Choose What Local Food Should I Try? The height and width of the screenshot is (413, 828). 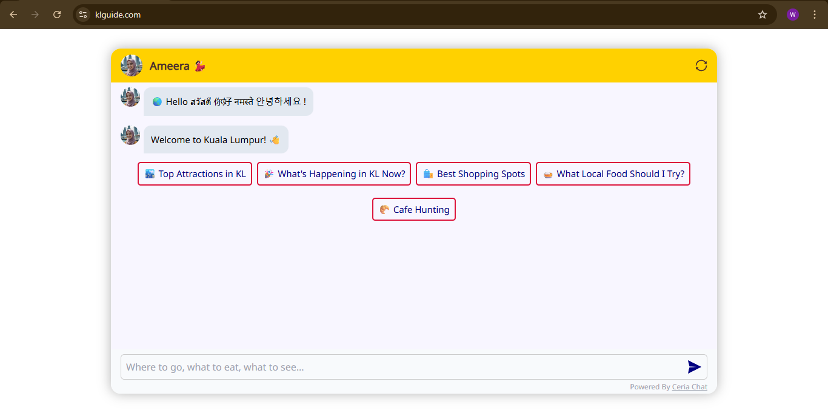coord(613,174)
